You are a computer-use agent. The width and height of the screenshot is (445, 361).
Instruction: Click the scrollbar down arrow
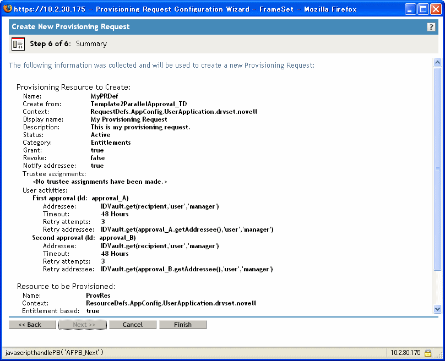437,309
